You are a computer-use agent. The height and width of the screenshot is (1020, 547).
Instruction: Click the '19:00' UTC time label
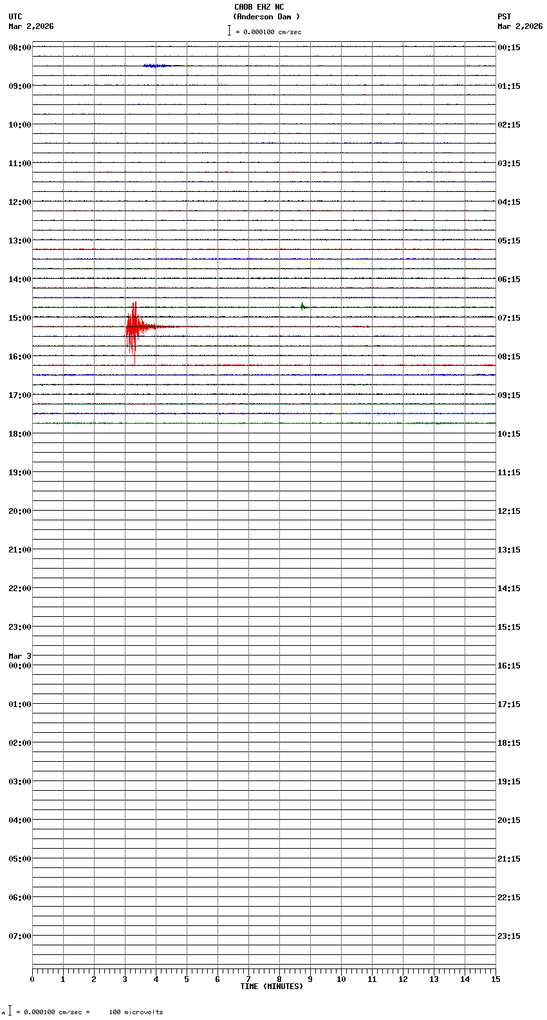click(x=20, y=473)
